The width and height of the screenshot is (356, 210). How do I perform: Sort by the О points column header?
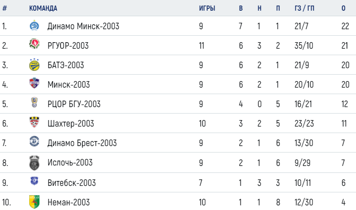coord(343,8)
